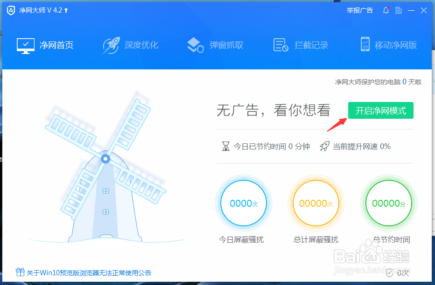The width and height of the screenshot is (435, 285).
Task: Close the 净网大师 window
Action: point(424,11)
